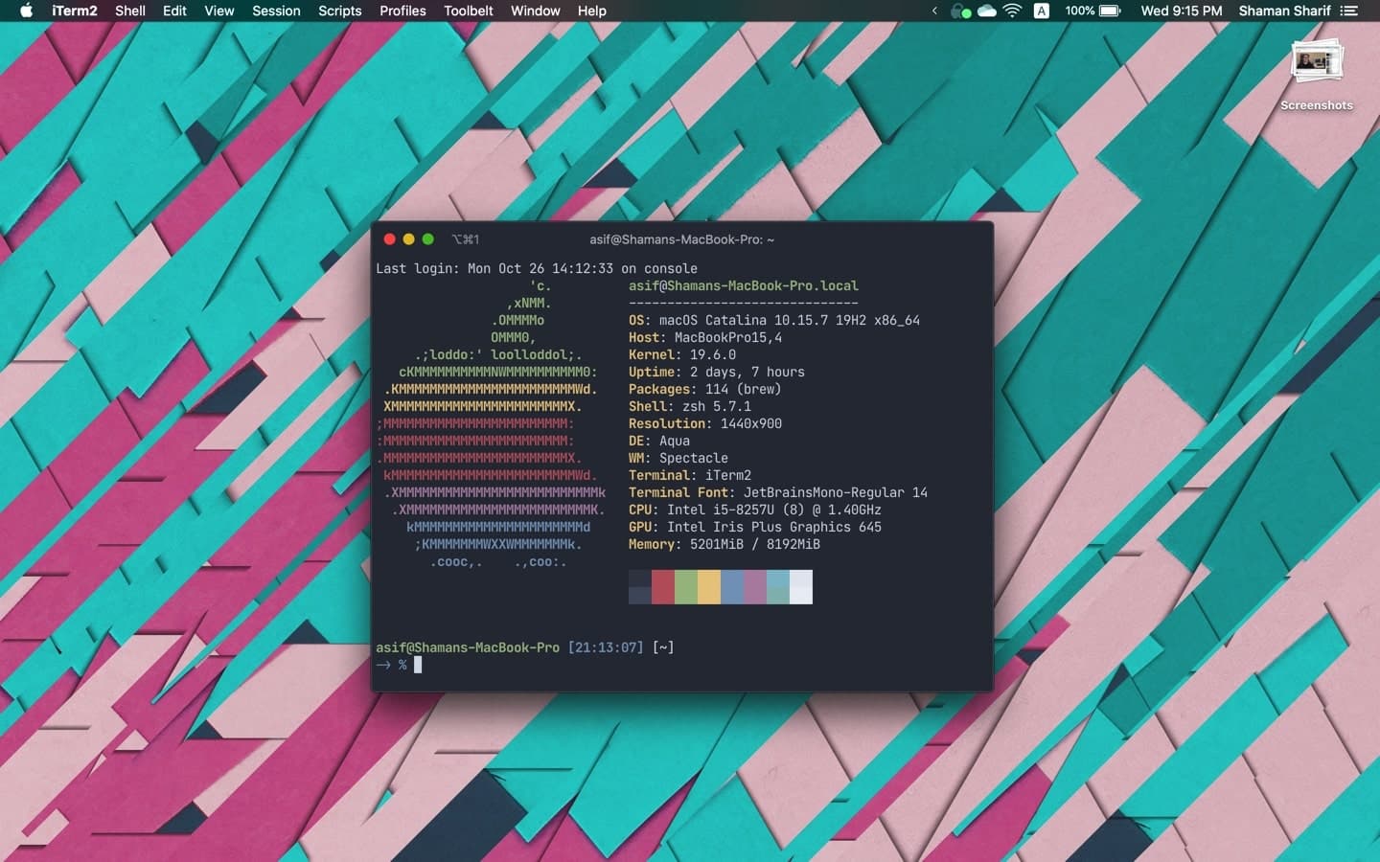Click the green zoom button of terminal window
This screenshot has height=862, width=1380.
pyautogui.click(x=428, y=239)
